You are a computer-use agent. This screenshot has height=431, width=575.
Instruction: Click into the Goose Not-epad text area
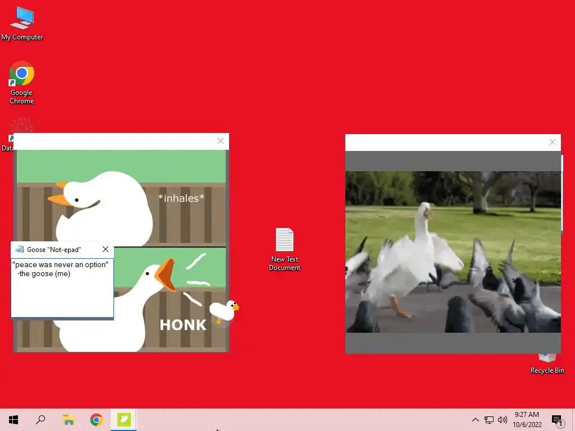tap(62, 288)
